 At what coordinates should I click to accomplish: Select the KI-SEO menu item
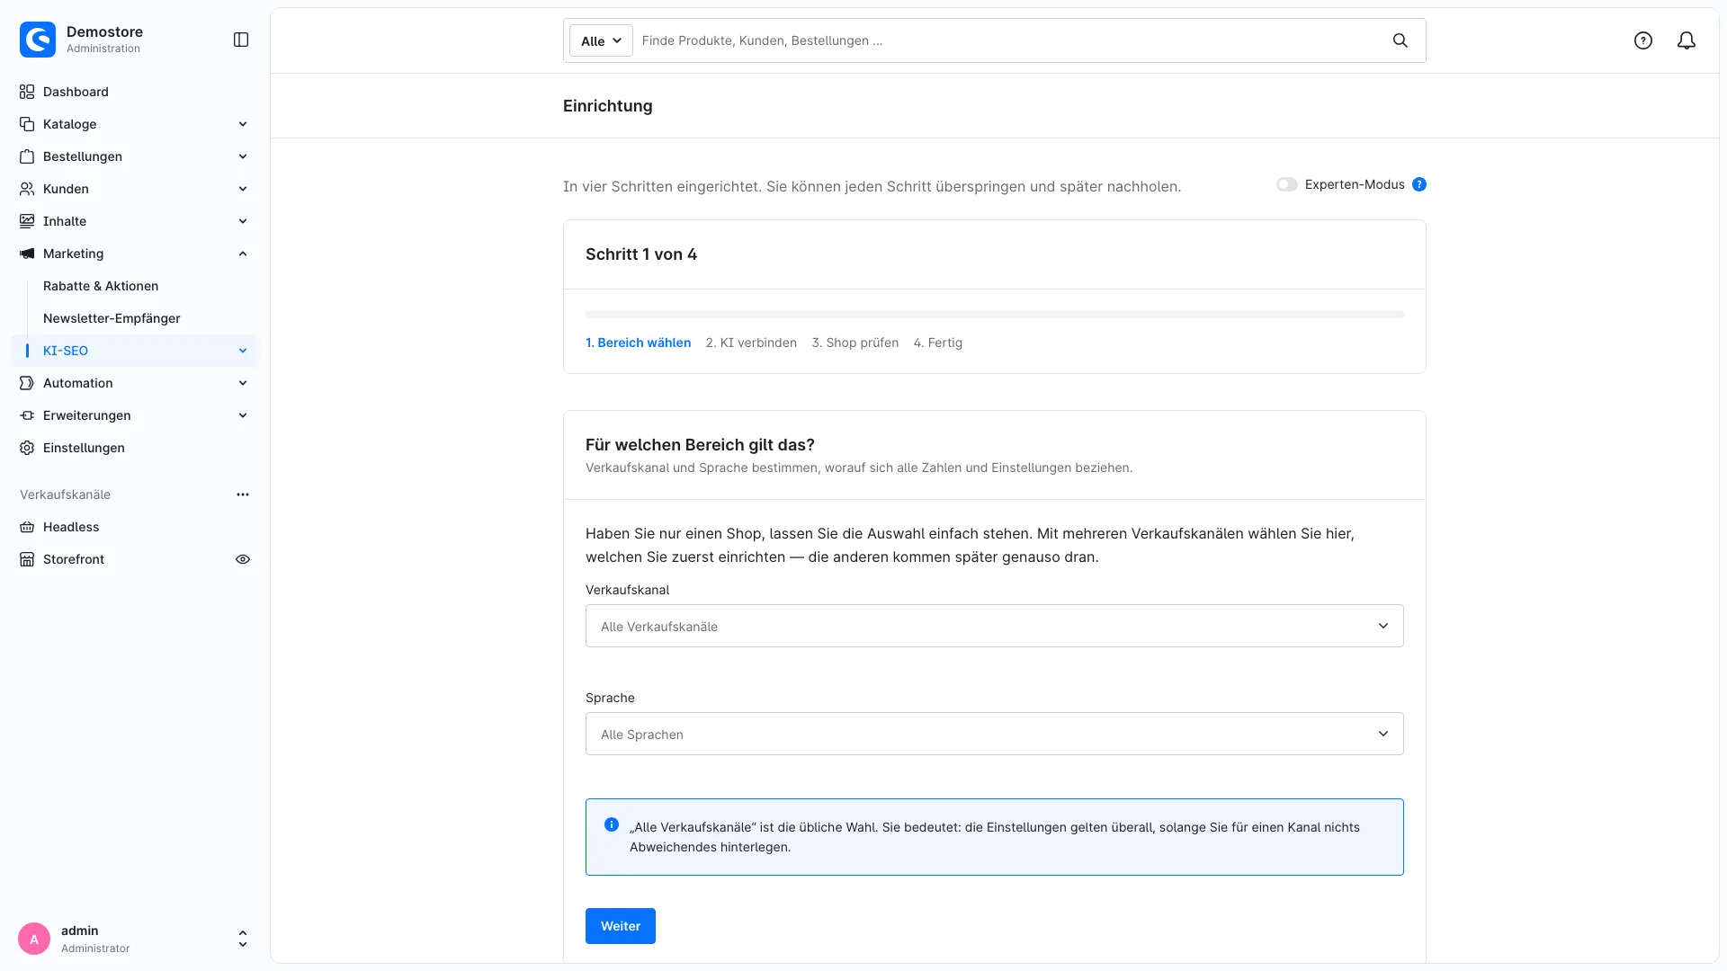point(135,351)
